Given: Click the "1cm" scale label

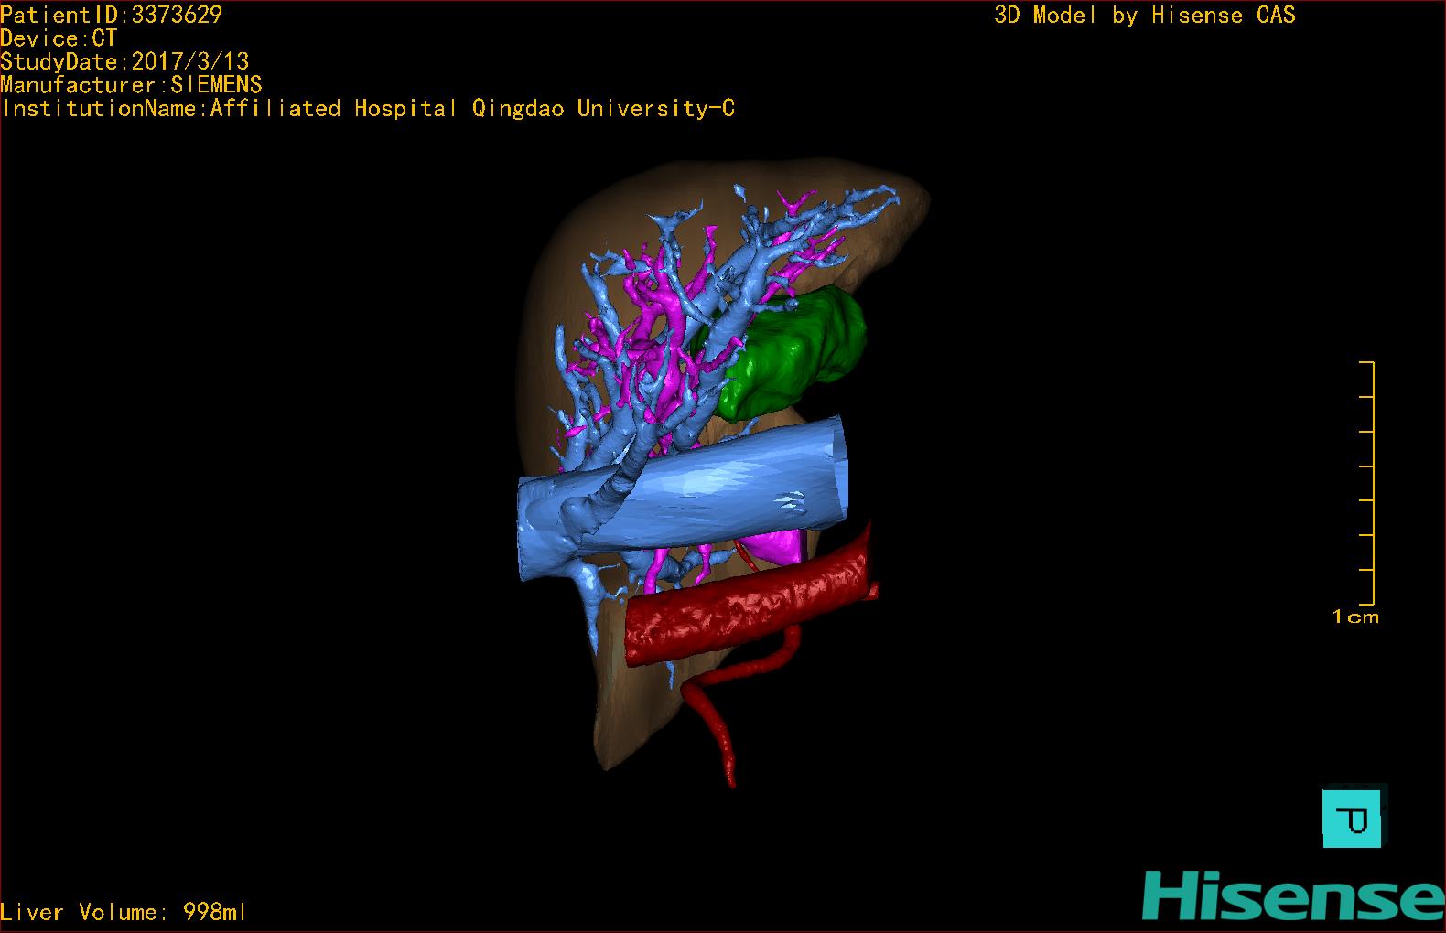Looking at the screenshot, I should click(1355, 617).
